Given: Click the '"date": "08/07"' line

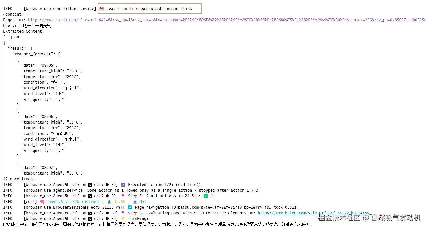Looking at the screenshot, I should pyautogui.click(x=40, y=168).
